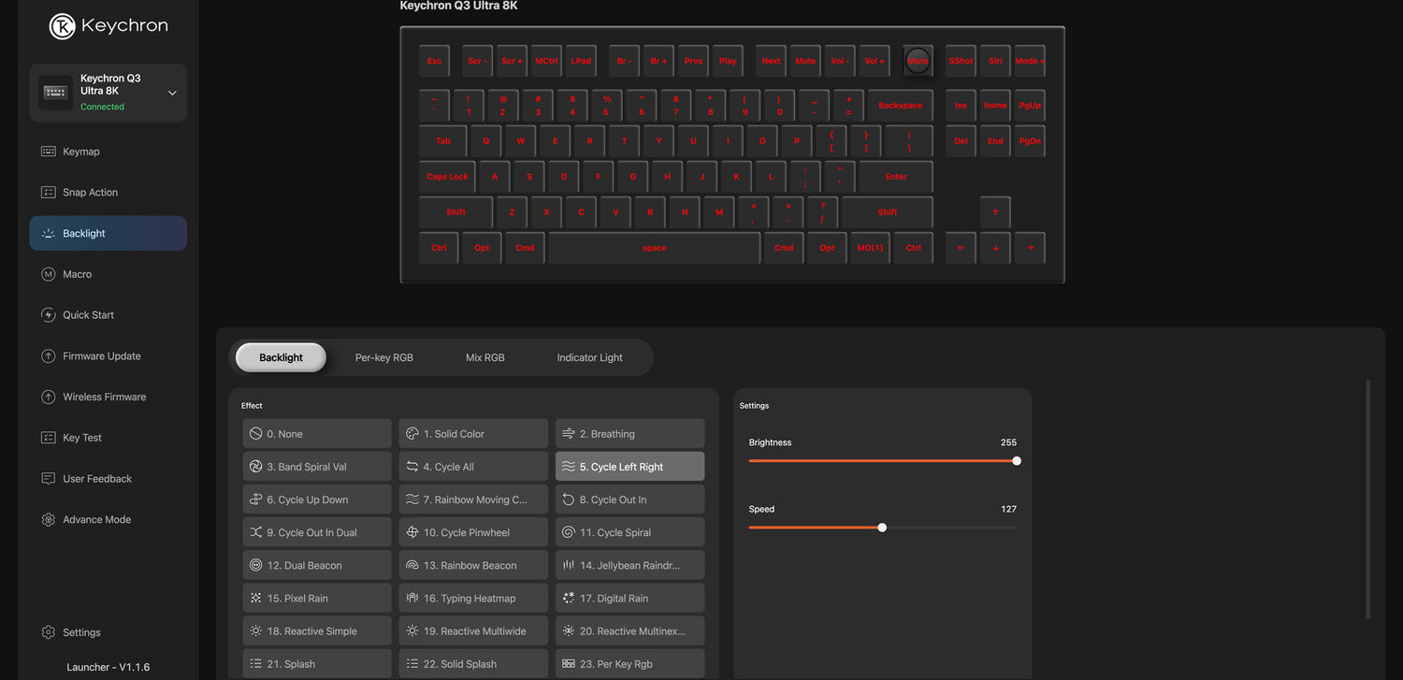Click the Quick Start lightning icon
Image resolution: width=1403 pixels, height=680 pixels.
[49, 315]
